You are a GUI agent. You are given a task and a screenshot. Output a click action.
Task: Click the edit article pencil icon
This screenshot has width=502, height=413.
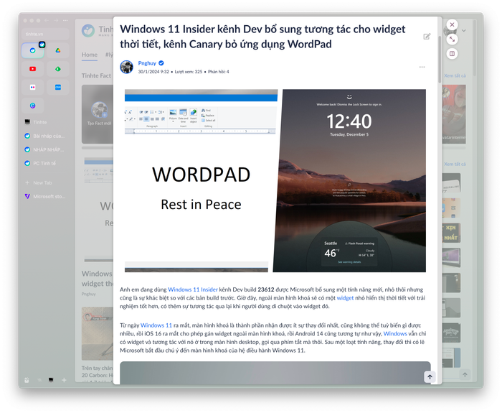(x=427, y=37)
